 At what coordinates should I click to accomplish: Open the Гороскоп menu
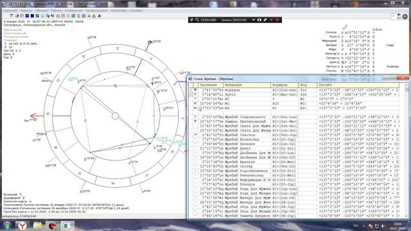[x=10, y=10]
